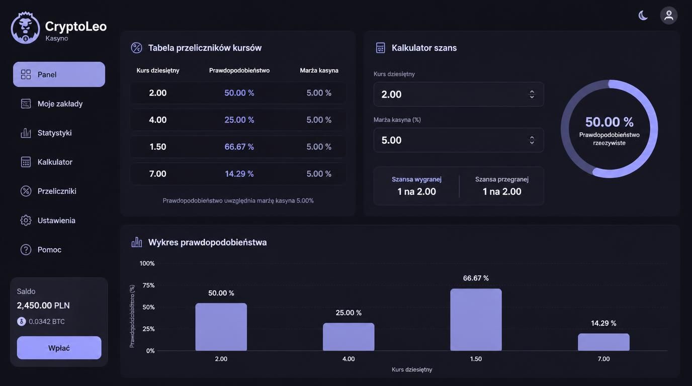Click the Panel dashboard grid icon
This screenshot has width=692, height=386.
click(x=26, y=74)
